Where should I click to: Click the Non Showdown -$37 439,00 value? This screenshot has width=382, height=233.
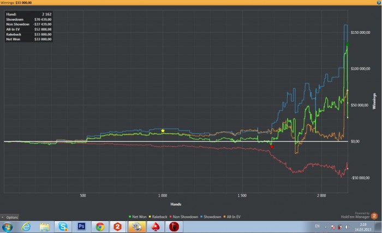click(42, 25)
